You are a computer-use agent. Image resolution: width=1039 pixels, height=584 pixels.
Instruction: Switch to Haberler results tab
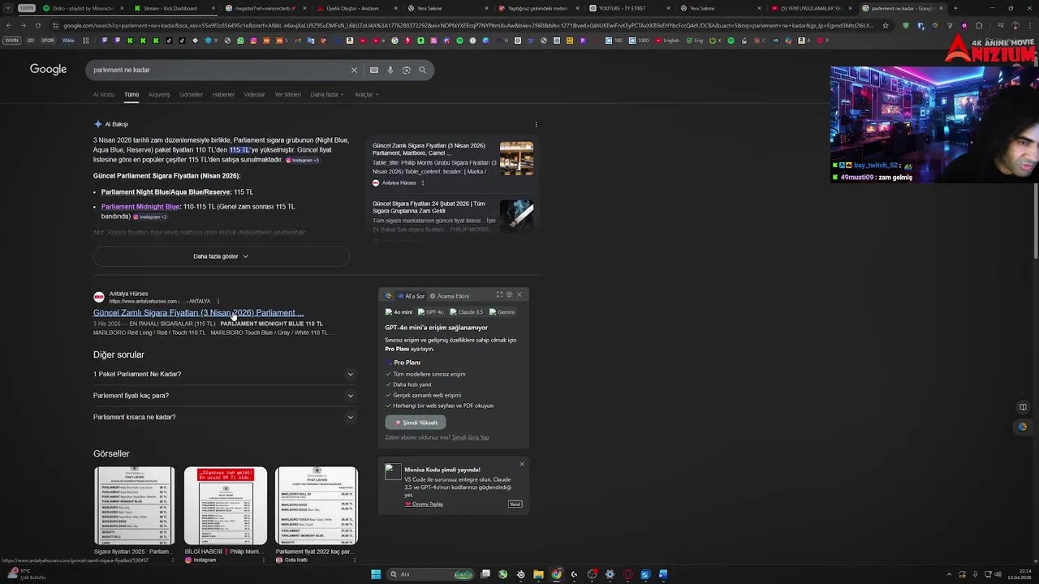tap(223, 94)
